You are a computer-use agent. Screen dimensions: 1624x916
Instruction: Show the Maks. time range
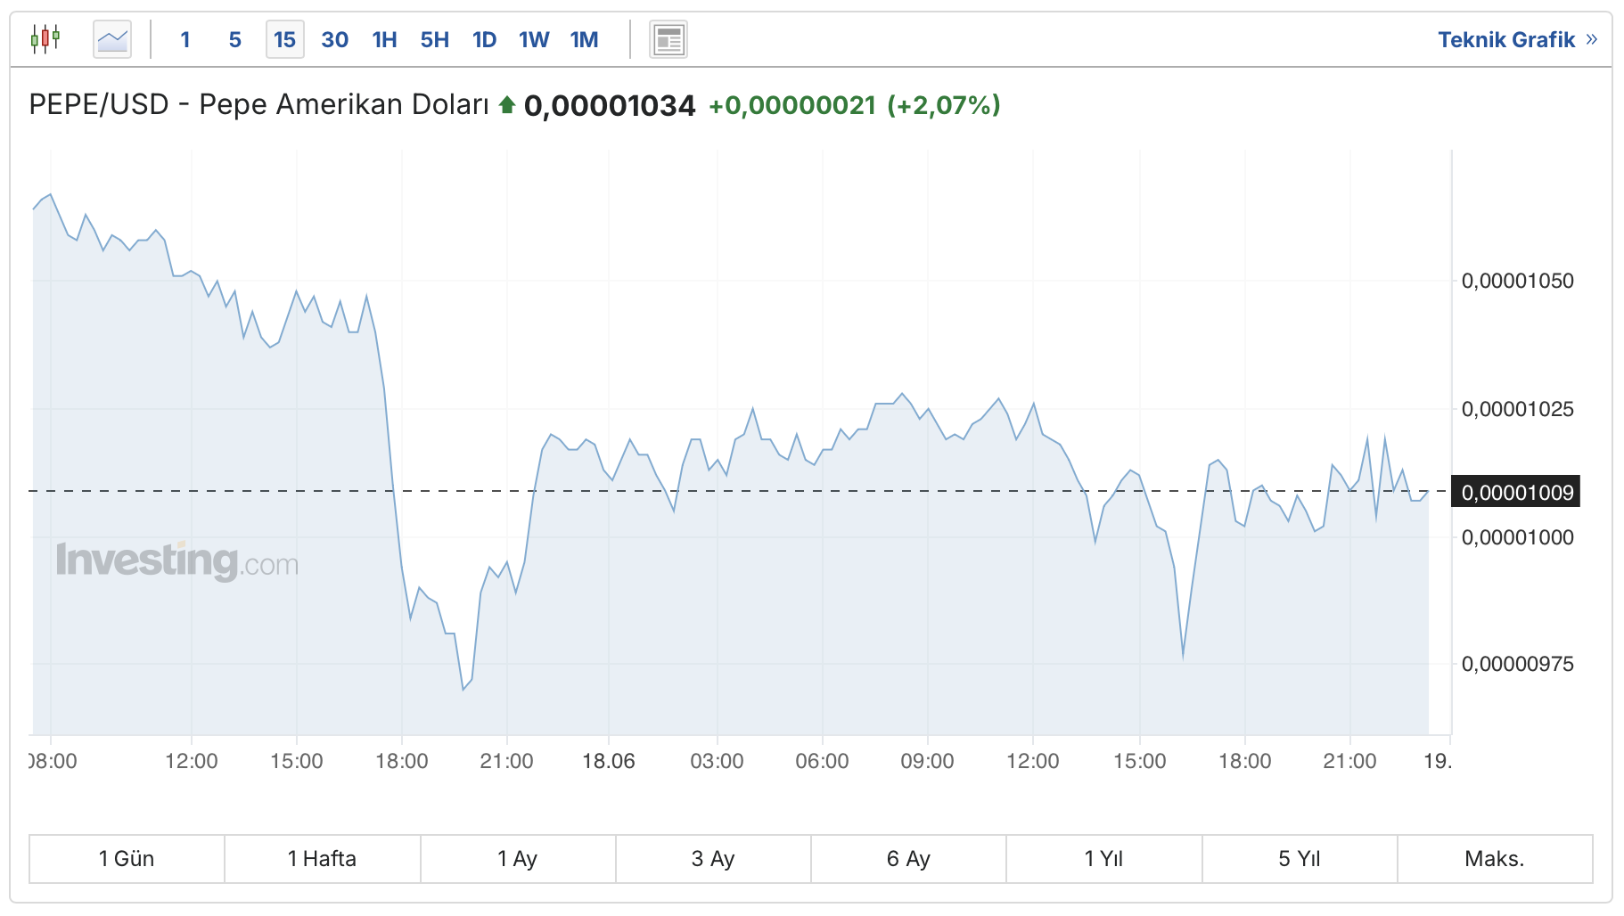[x=1495, y=859]
